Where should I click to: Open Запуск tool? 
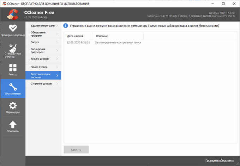point(43,42)
